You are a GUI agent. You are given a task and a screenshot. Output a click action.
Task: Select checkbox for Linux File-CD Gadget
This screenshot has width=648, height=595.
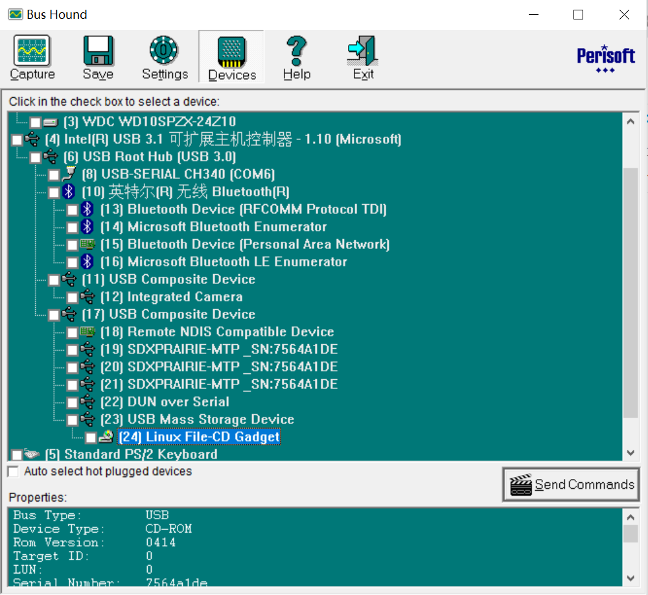coord(91,437)
